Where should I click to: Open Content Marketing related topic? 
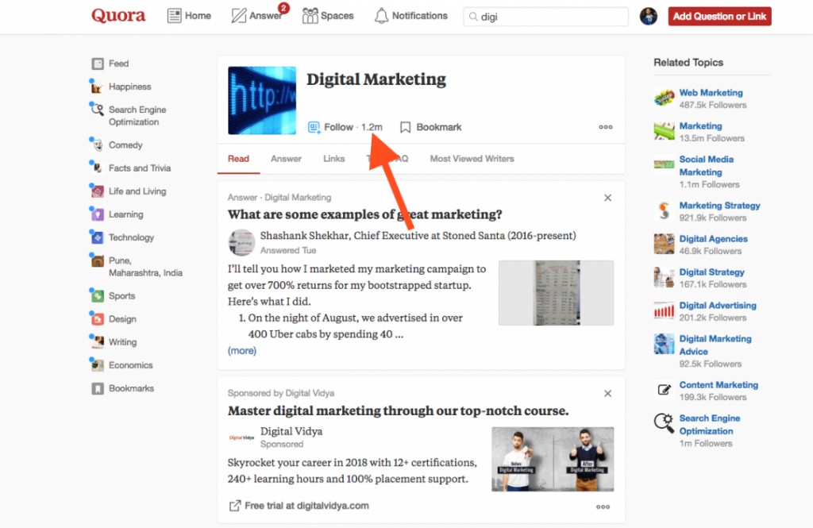(719, 385)
